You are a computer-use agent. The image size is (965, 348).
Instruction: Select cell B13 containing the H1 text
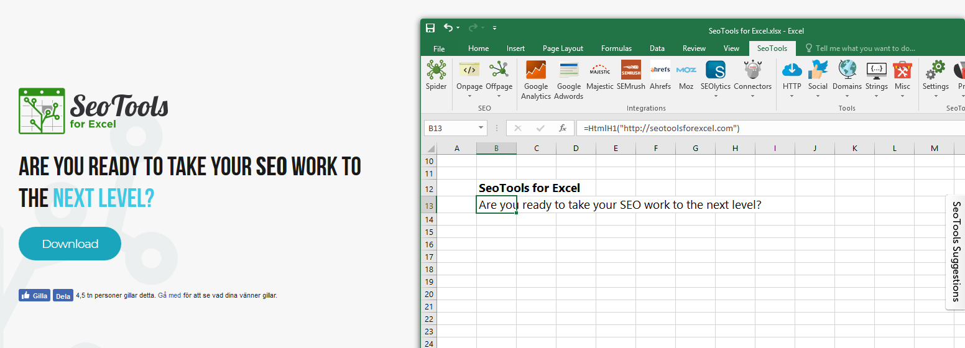[x=496, y=204]
